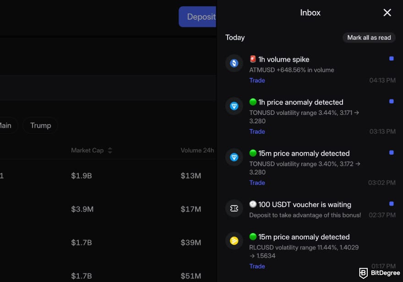Click the TON icon beside TONUSD 3.40% alert
Image resolution: width=403 pixels, height=282 pixels.
tap(234, 157)
